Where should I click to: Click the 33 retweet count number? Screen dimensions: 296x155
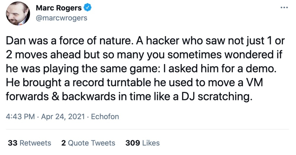(12, 143)
